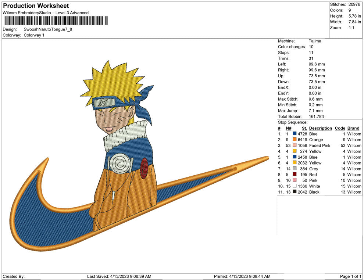The image size is (364, 280).
Task: Select the Zoom value 1:1
Action: pos(351,28)
